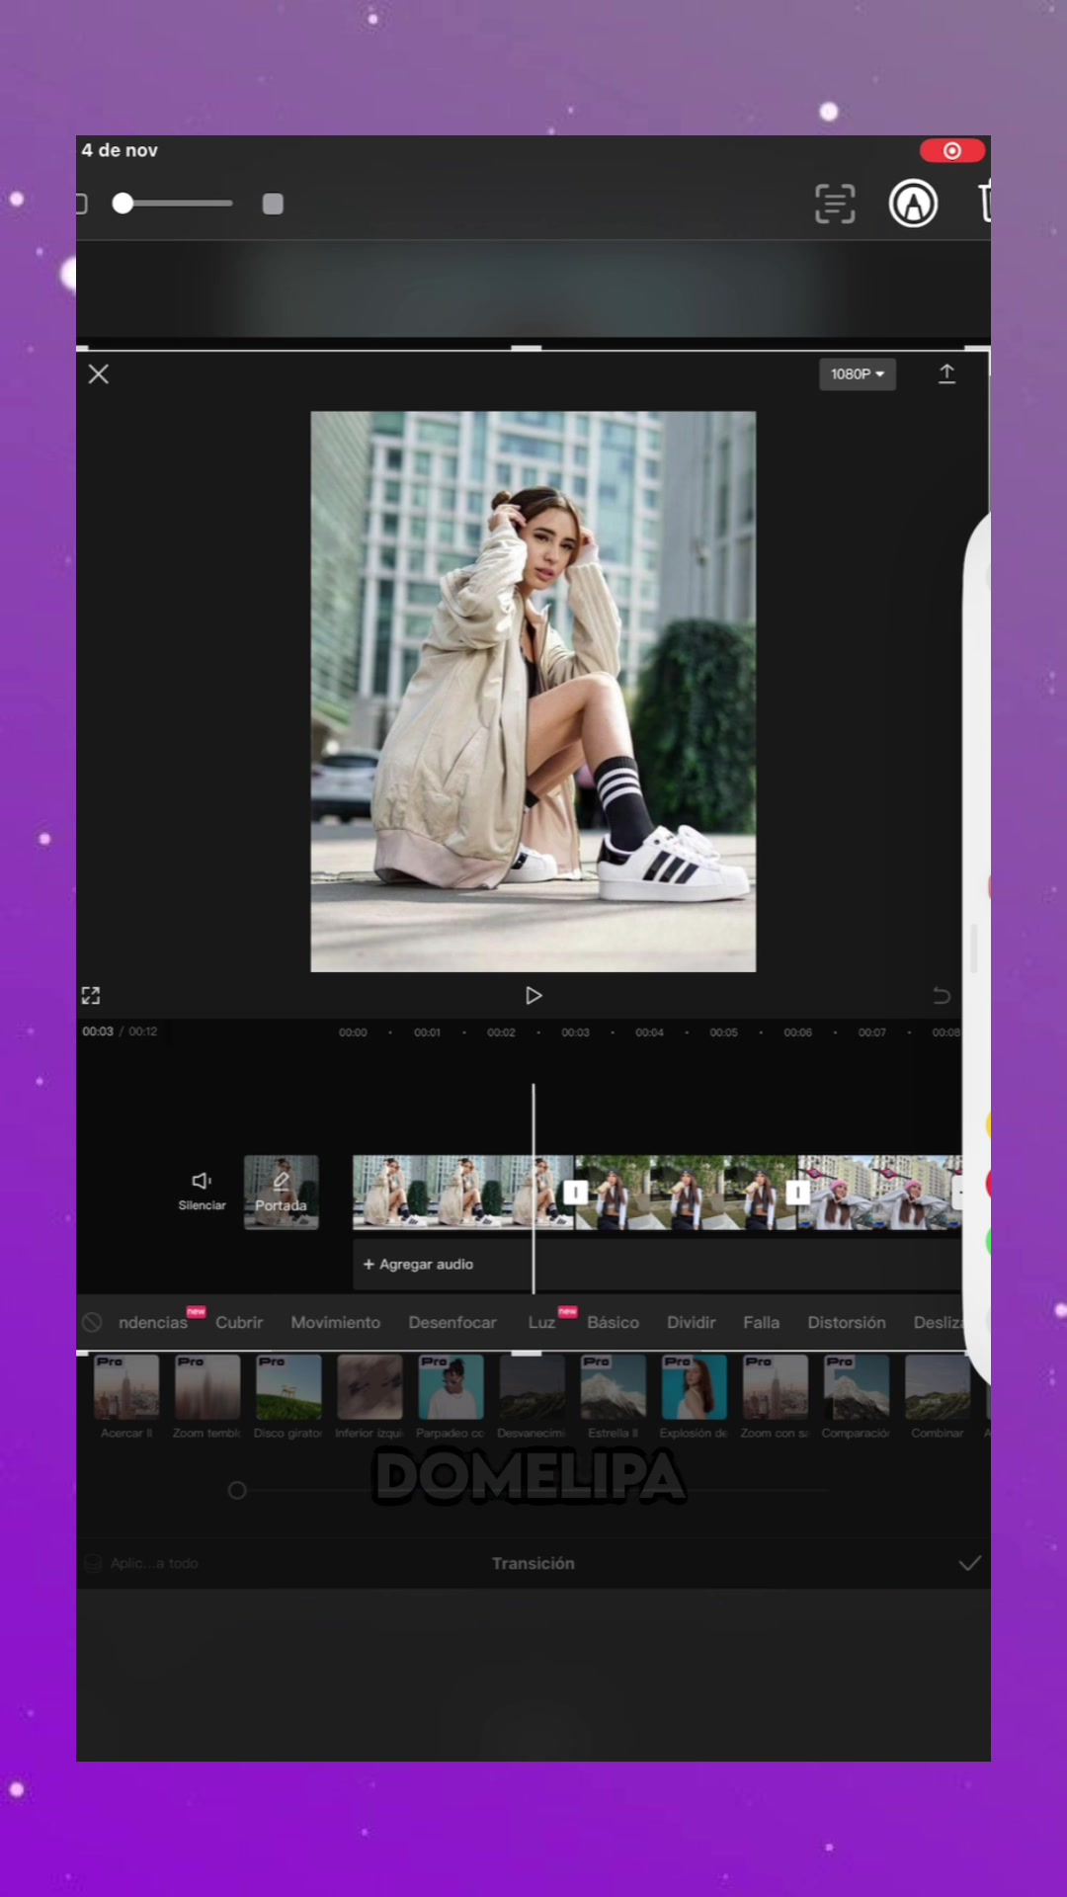Add audio with Agregar audio
The image size is (1067, 1897).
click(419, 1264)
